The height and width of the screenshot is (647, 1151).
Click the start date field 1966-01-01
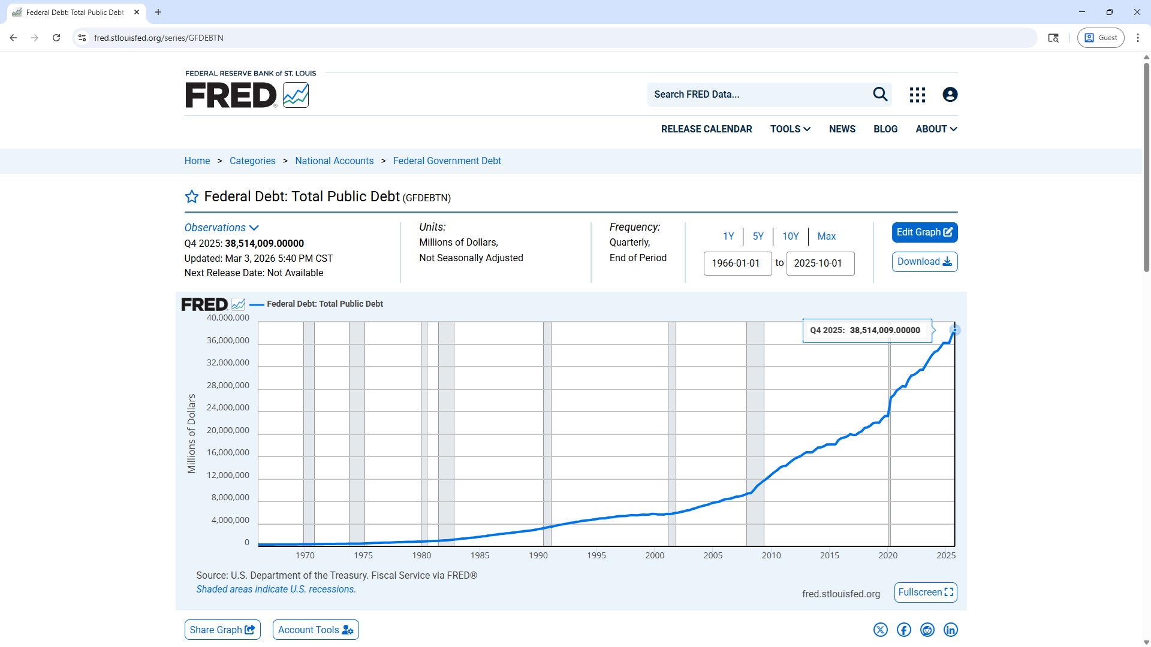point(737,263)
